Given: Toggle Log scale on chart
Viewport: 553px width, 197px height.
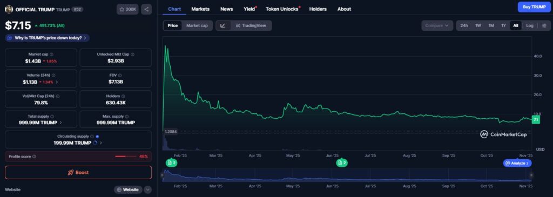Looking at the screenshot, I should pyautogui.click(x=530, y=25).
